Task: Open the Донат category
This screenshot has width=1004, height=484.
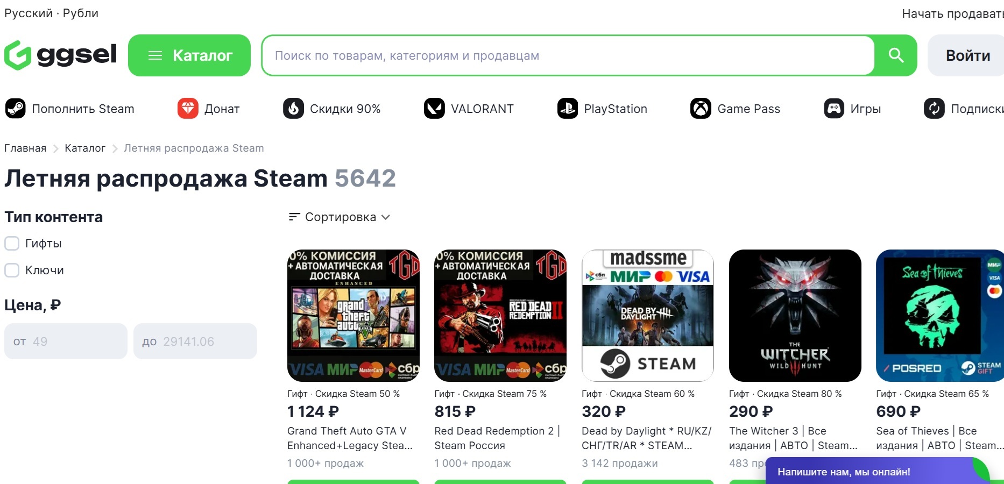Action: [209, 109]
